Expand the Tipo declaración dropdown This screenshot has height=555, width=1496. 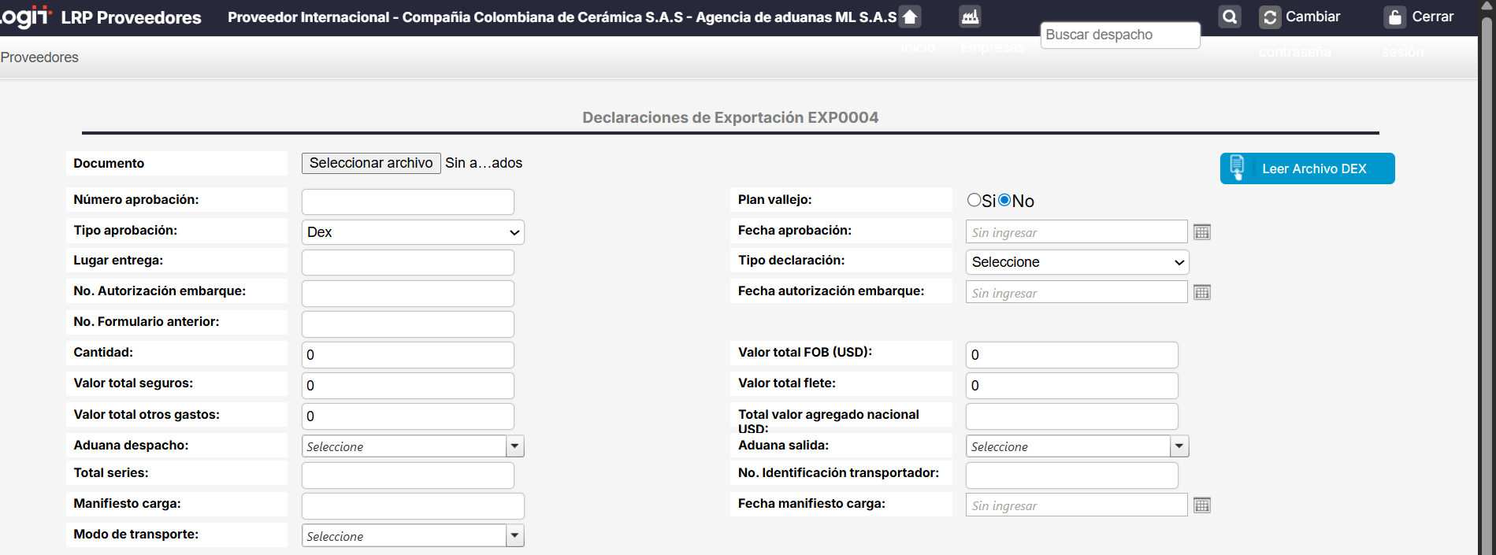click(1077, 262)
